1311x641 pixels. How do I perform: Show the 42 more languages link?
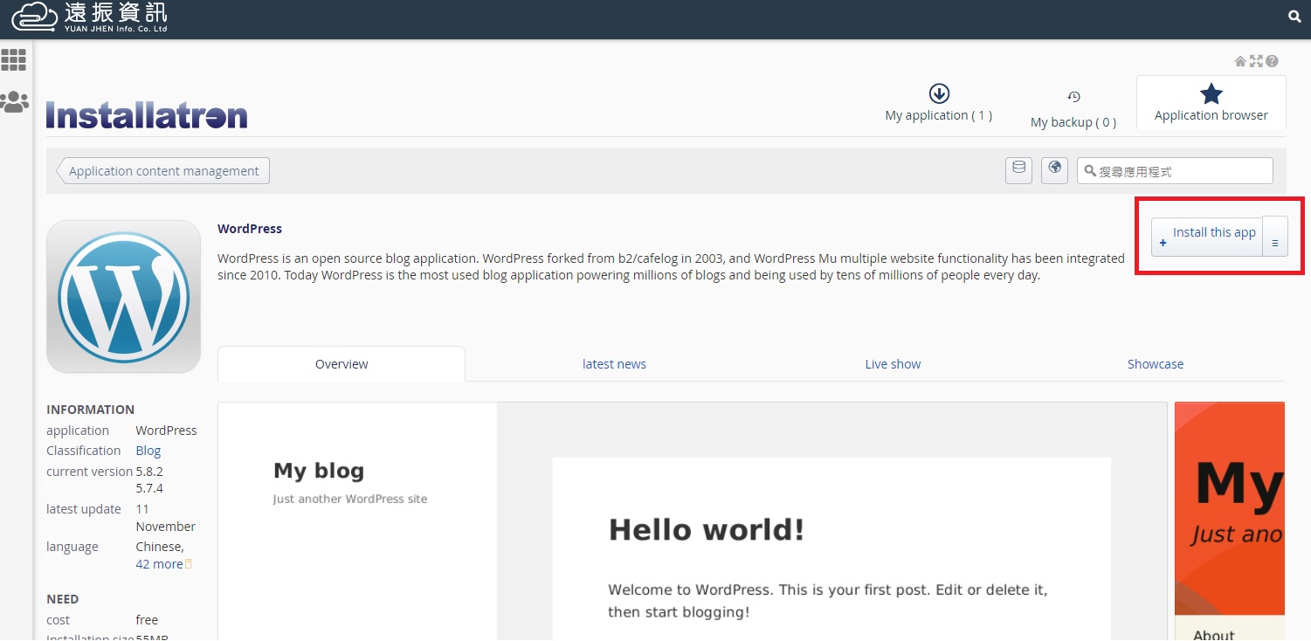pos(159,564)
